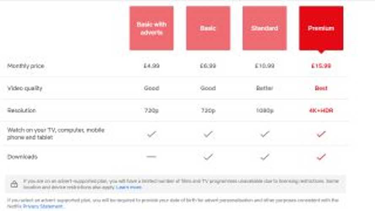The height and width of the screenshot is (211, 375).
Task: Click the £4.99 monthly price
Action: click(151, 66)
